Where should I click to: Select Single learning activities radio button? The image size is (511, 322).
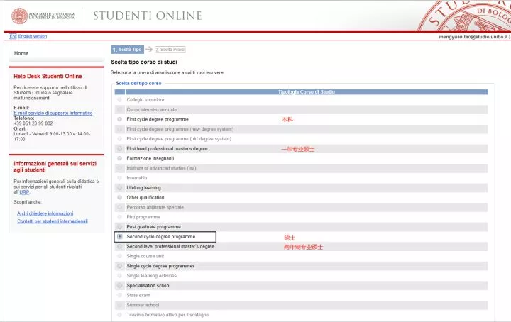click(120, 276)
